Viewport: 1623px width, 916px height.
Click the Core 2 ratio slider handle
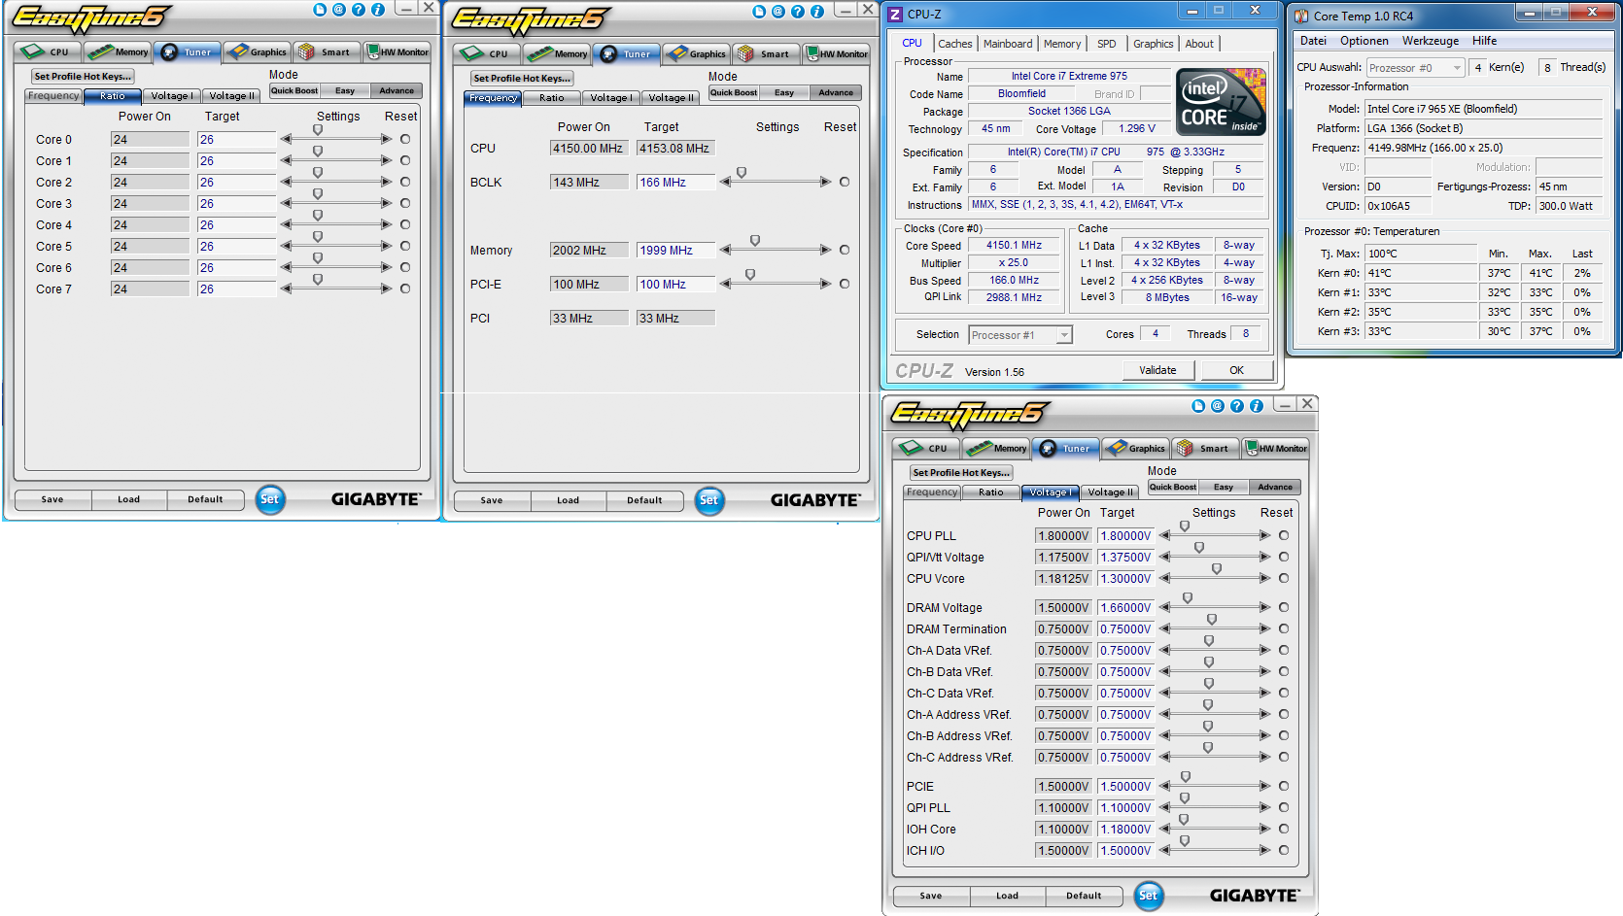(x=318, y=173)
